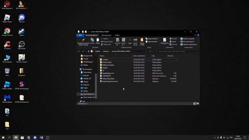
Task: Switch to large icons view via status bar icon
Action: [x=198, y=103]
